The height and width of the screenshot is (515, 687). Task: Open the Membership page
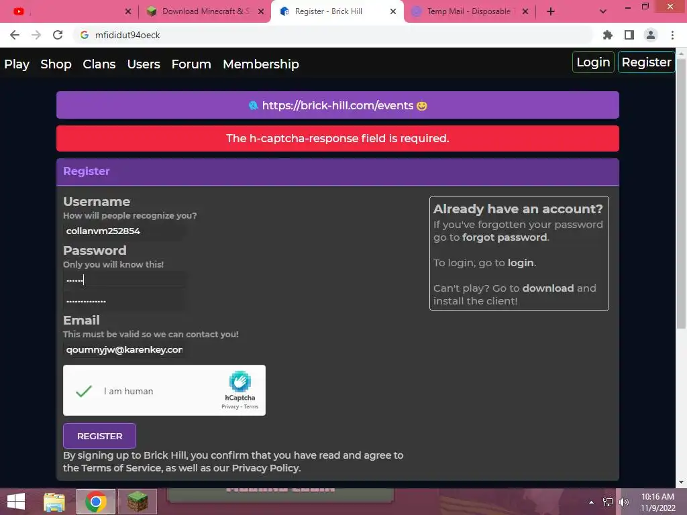261,64
